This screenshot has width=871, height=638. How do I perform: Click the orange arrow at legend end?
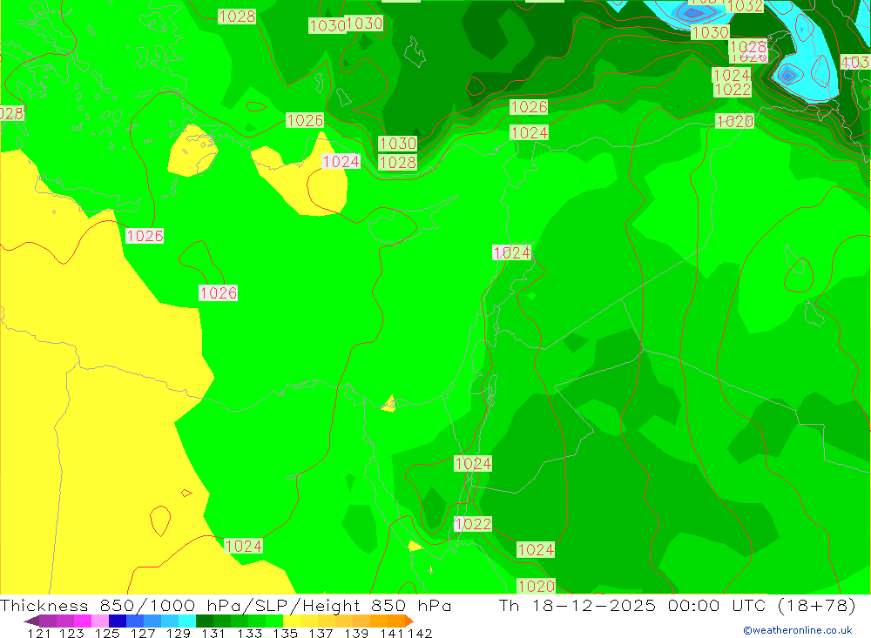(409, 621)
